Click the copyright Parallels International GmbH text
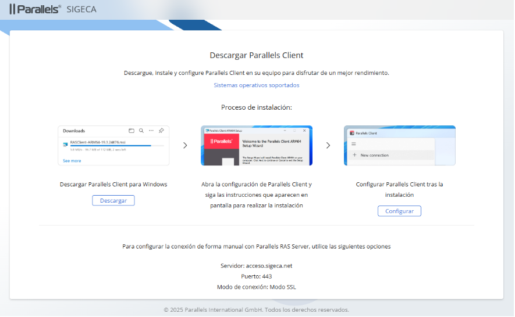Viewport: 515px width, 317px height. (257, 309)
